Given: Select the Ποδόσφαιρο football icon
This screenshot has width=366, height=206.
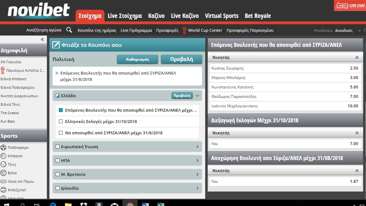Looking at the screenshot, I should tap(3, 148).
